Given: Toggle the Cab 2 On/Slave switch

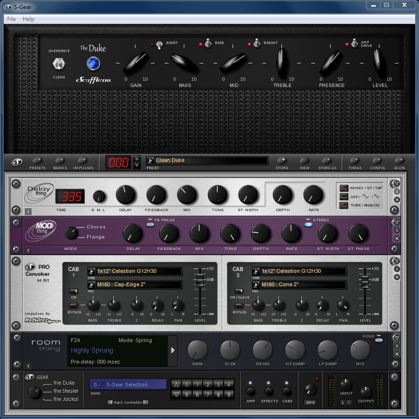Looking at the screenshot, I should [239, 291].
